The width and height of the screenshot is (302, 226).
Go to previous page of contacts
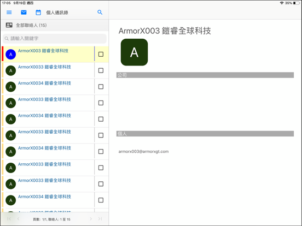click(18, 219)
